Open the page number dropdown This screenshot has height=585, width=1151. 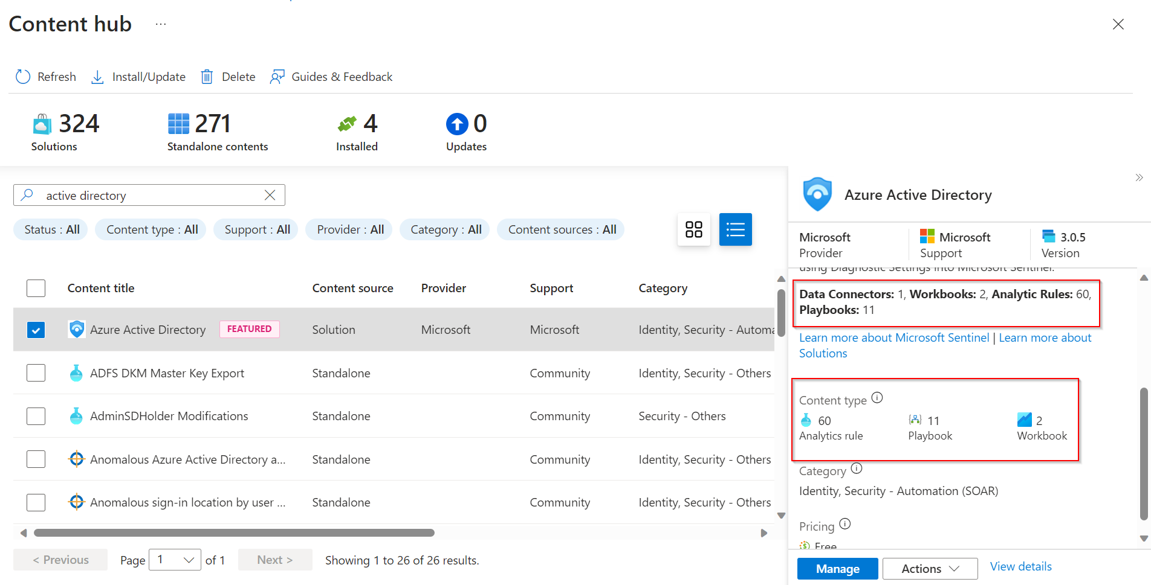pos(175,560)
